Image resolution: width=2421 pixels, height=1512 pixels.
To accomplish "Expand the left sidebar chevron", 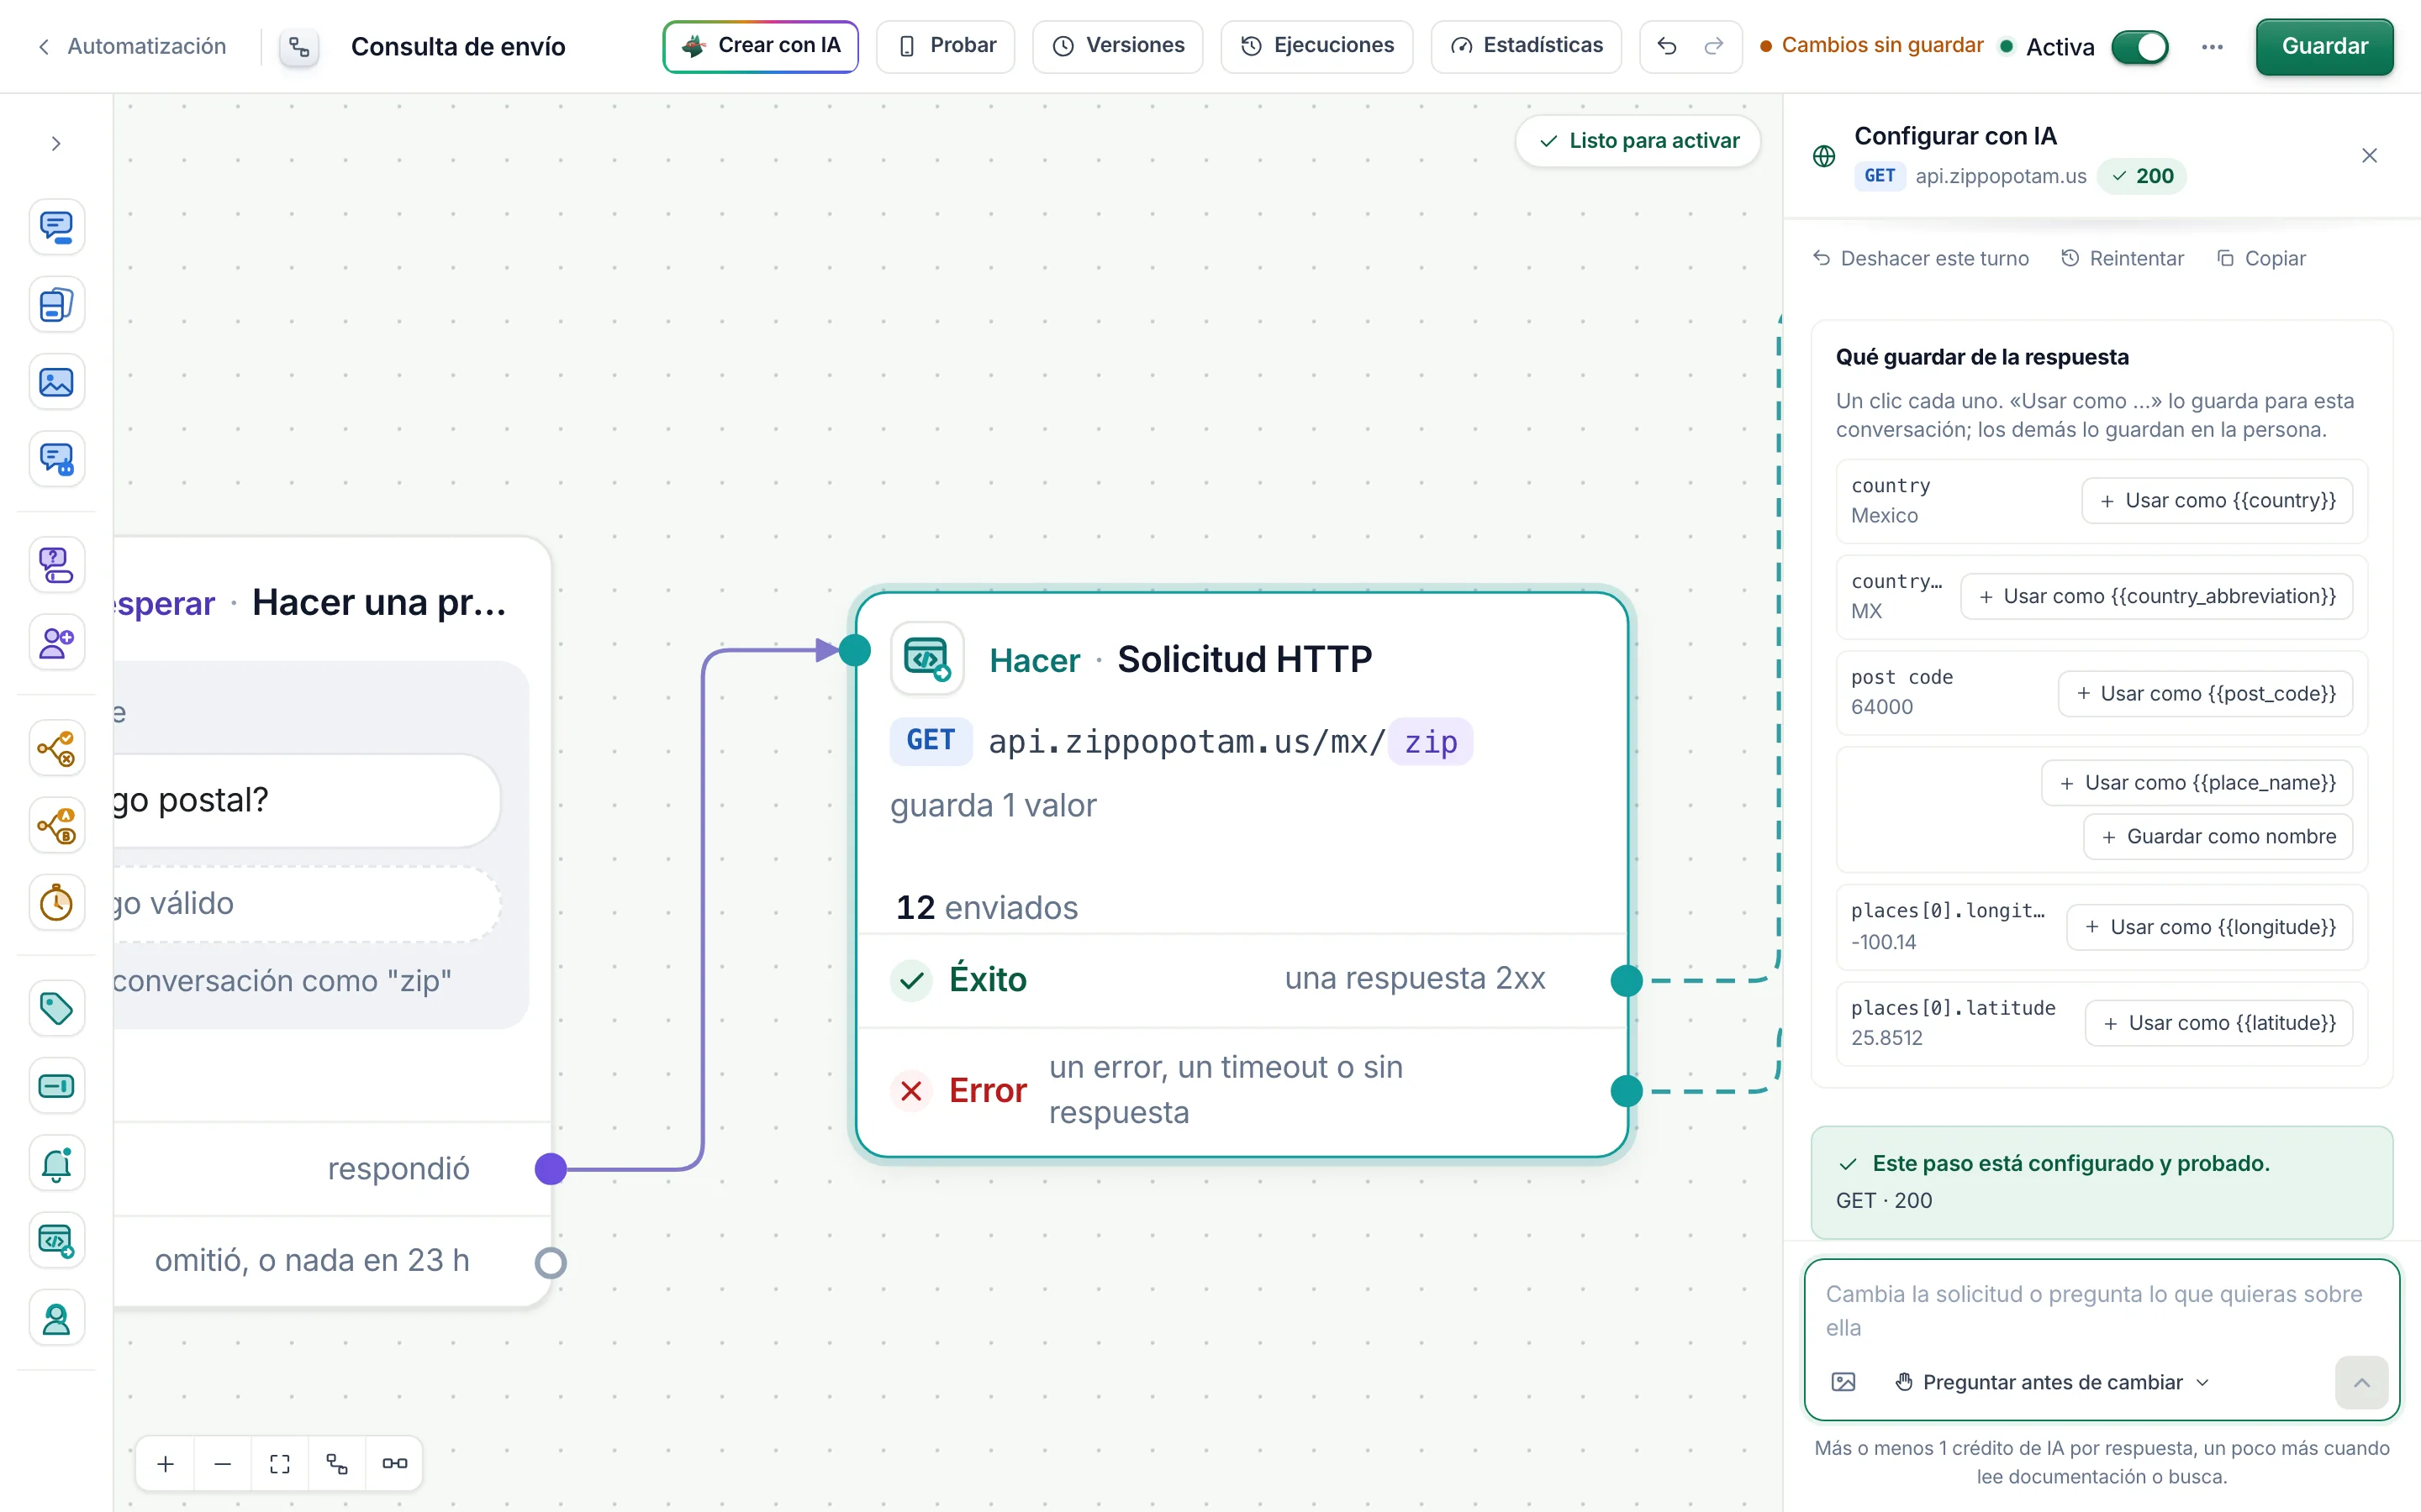I will click(x=56, y=144).
